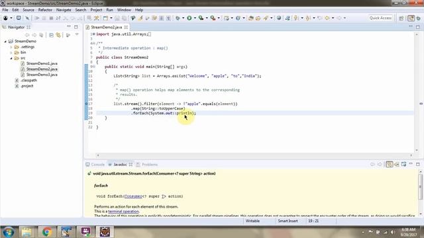The width and height of the screenshot is (424, 238).
Task: Open the Refactor menu
Action: tap(45, 10)
